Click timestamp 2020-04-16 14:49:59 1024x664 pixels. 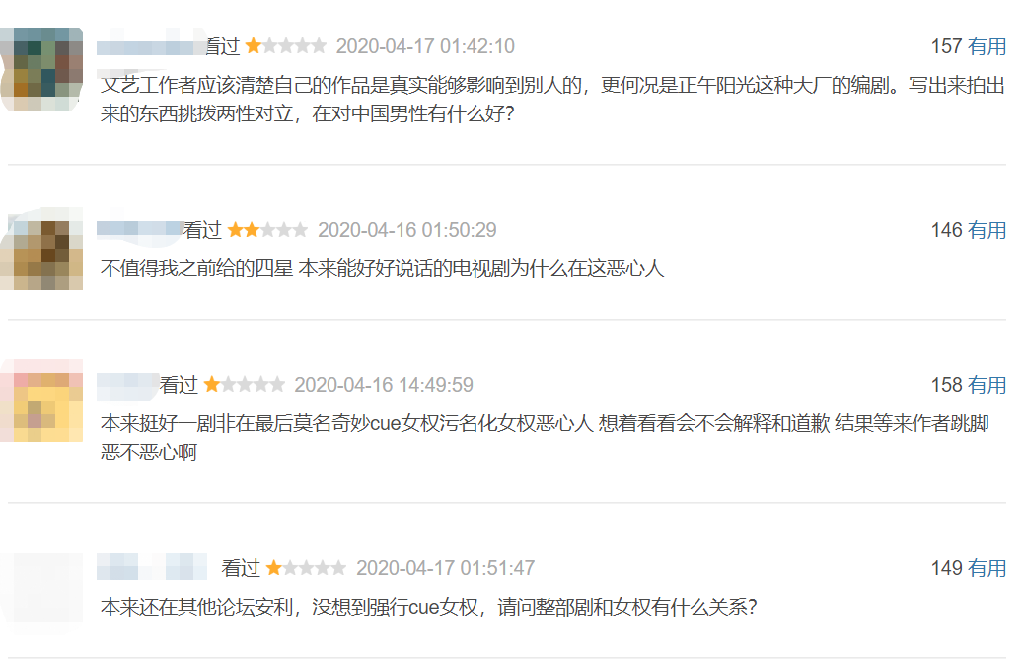pyautogui.click(x=384, y=385)
